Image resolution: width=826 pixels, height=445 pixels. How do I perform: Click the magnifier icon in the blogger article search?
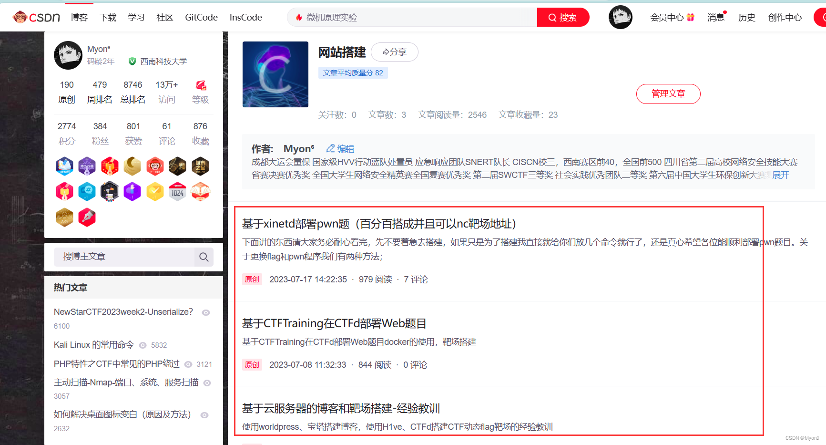point(204,257)
